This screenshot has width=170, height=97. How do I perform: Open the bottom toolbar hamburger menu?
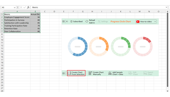(64, 73)
